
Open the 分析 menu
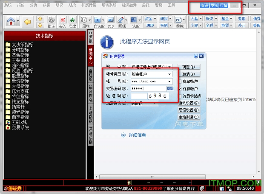[34, 5]
